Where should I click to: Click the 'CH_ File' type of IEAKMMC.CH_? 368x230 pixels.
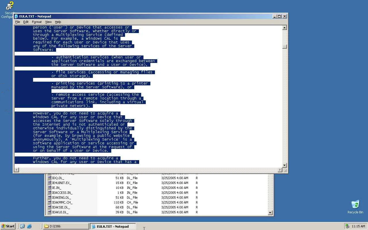(x=133, y=202)
